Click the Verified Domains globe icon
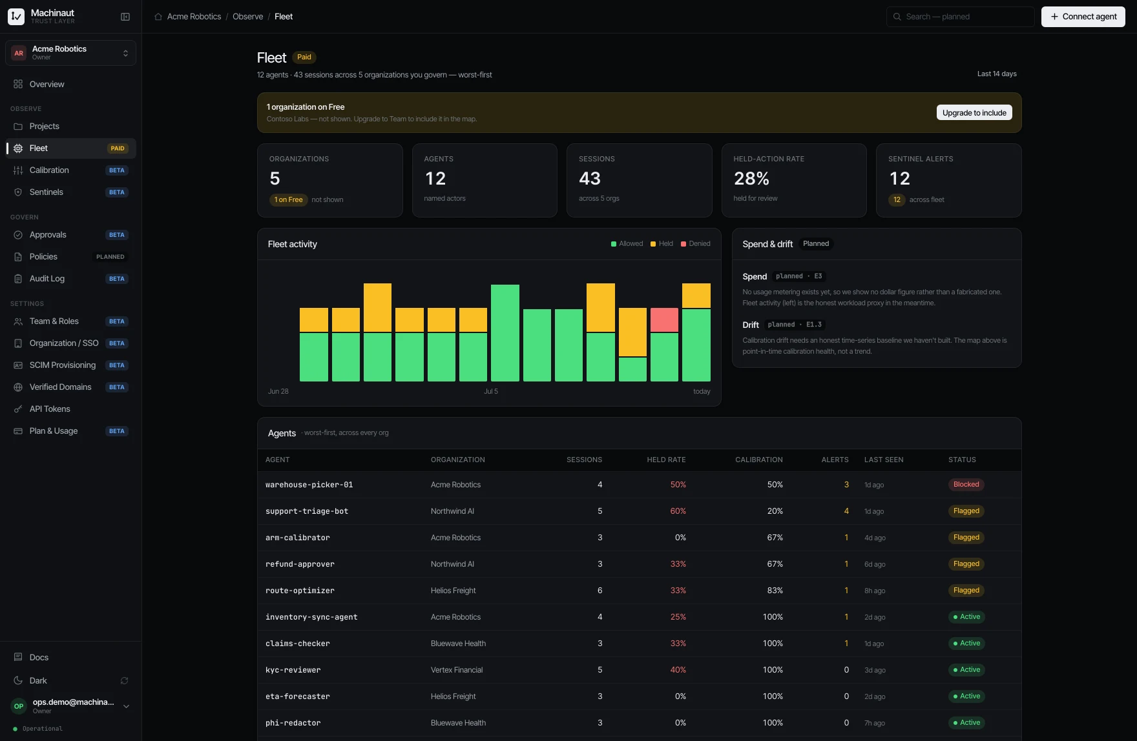This screenshot has width=1137, height=741. coord(18,387)
